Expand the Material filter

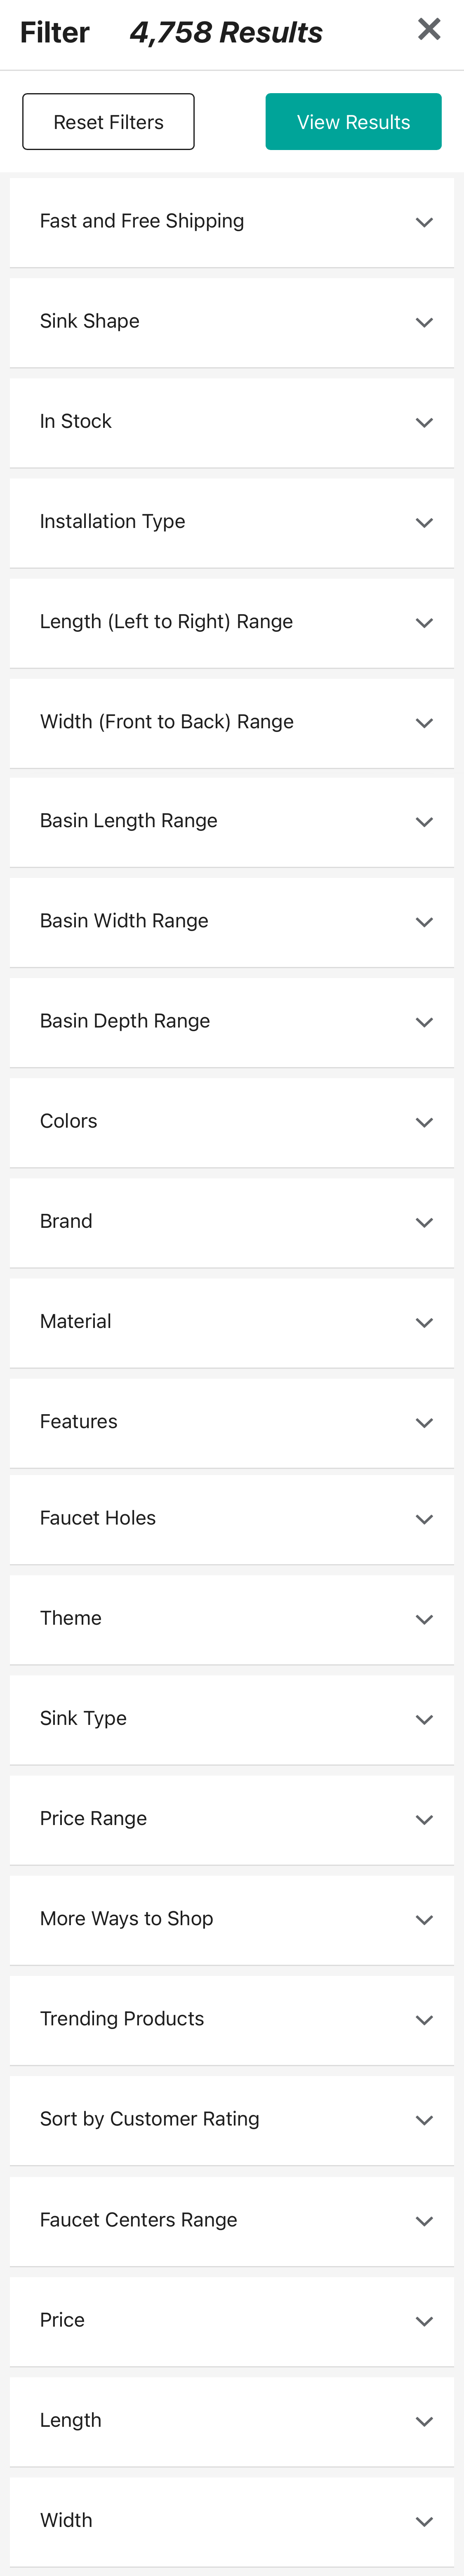[232, 1321]
